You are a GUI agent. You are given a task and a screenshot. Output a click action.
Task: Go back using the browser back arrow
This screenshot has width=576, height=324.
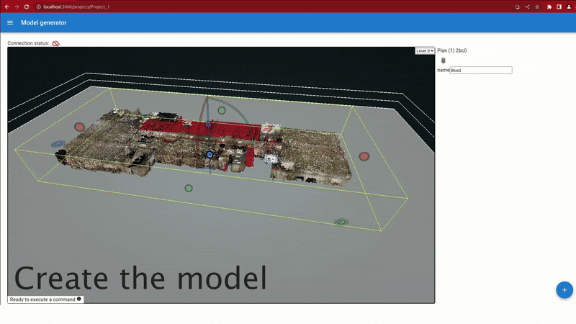[7, 6]
